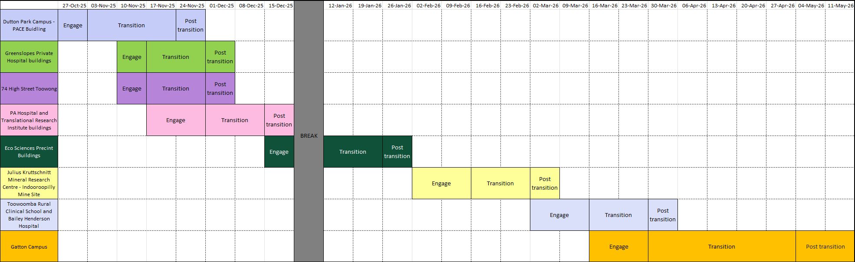The height and width of the screenshot is (262, 855).
Task: Click the grey BREAK column
Action: [x=309, y=136]
